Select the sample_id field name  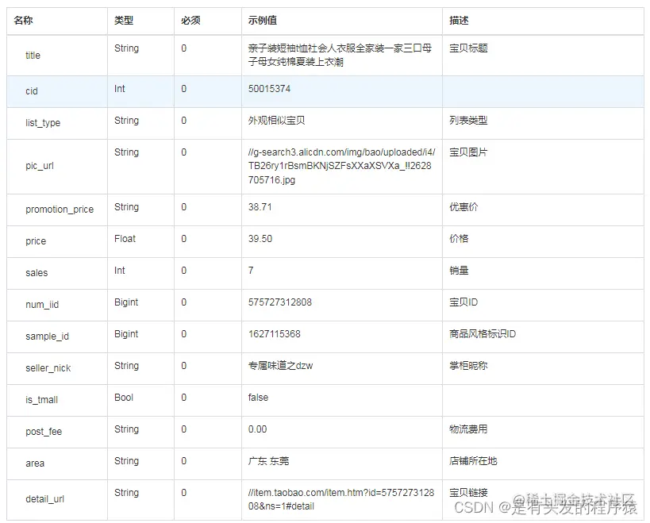[x=47, y=336]
